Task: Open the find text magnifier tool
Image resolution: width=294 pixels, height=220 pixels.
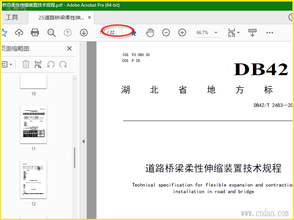Action: pos(51,33)
